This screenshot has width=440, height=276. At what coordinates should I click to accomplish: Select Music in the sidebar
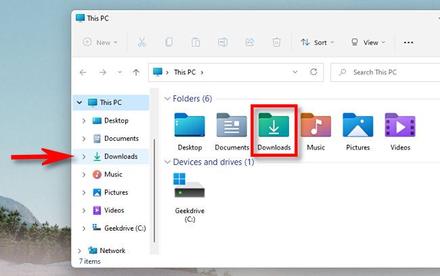(111, 175)
